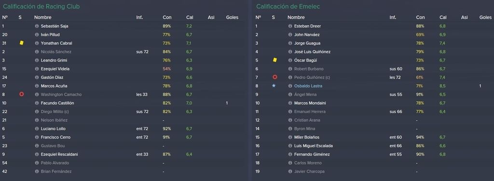
Task: Click the Calificación de Emelec heading
Action: pos(288,6)
